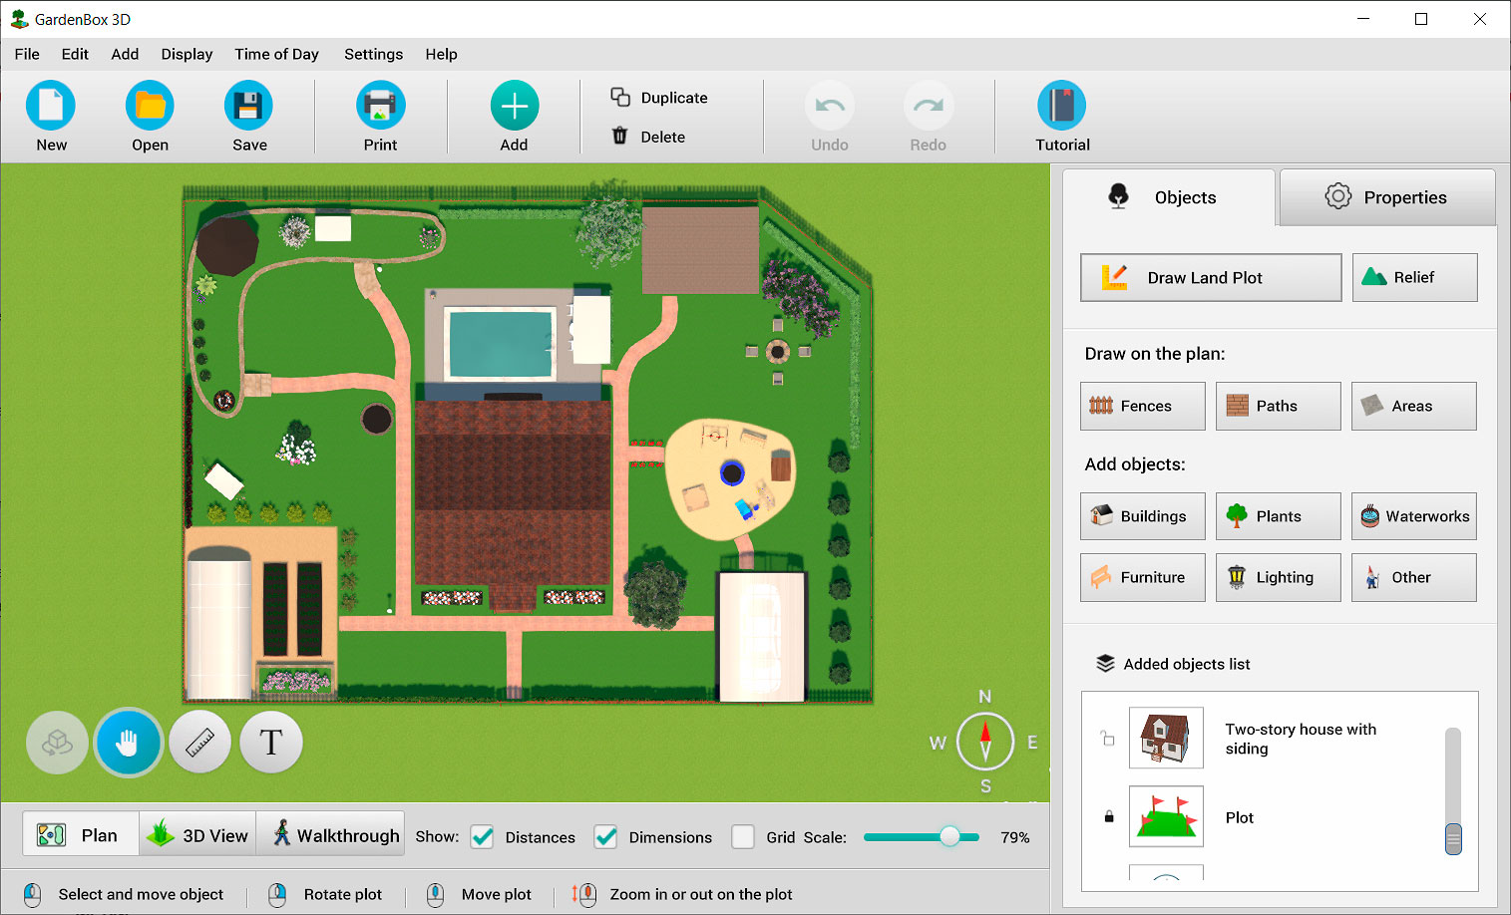The image size is (1511, 915).
Task: Adjust the Scale zoom slider
Action: pyautogui.click(x=950, y=837)
